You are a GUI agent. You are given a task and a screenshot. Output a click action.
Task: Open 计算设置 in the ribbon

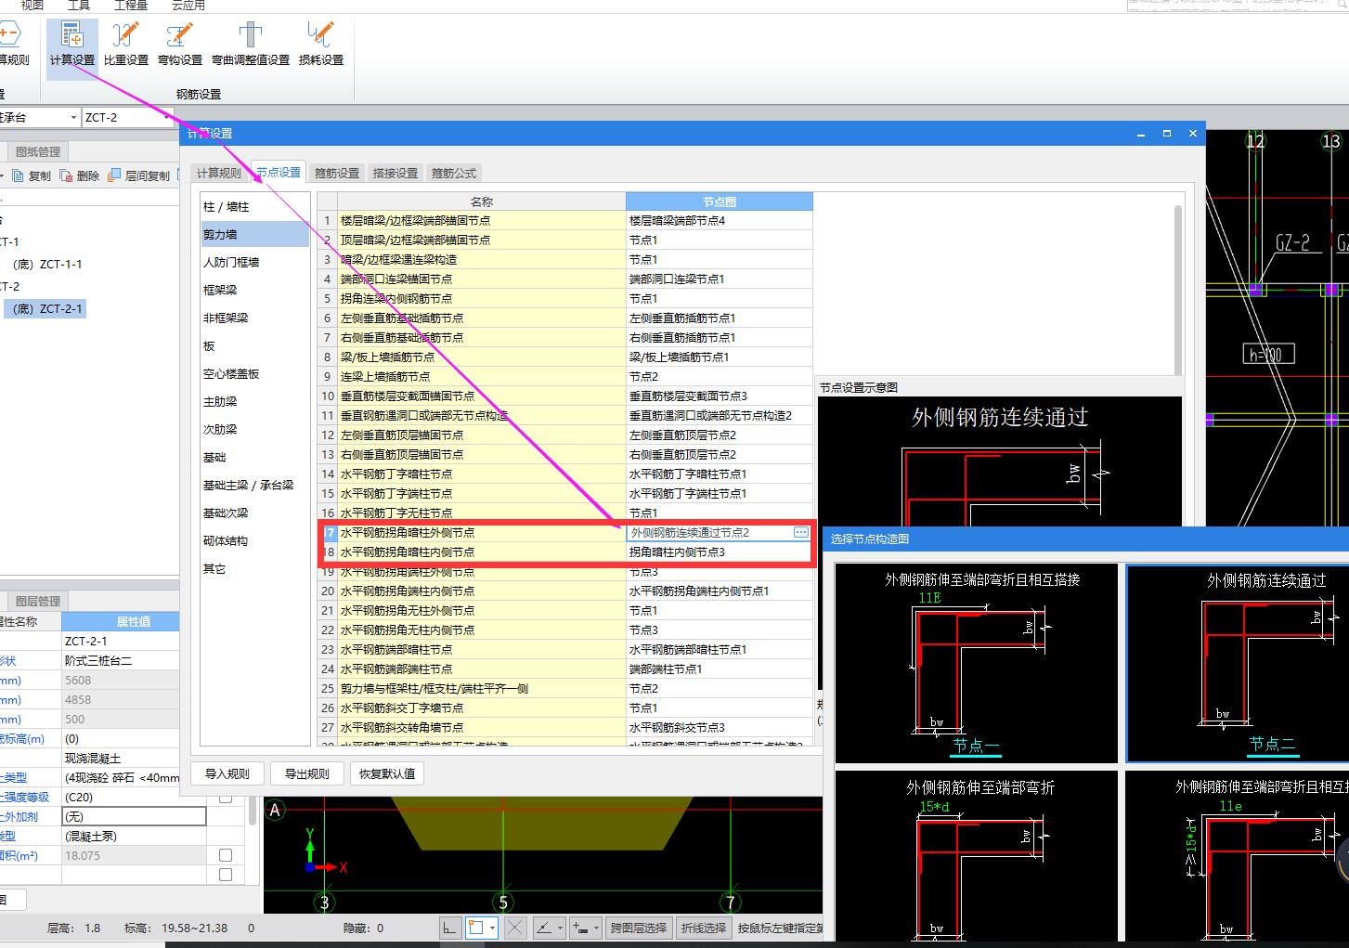pos(71,46)
